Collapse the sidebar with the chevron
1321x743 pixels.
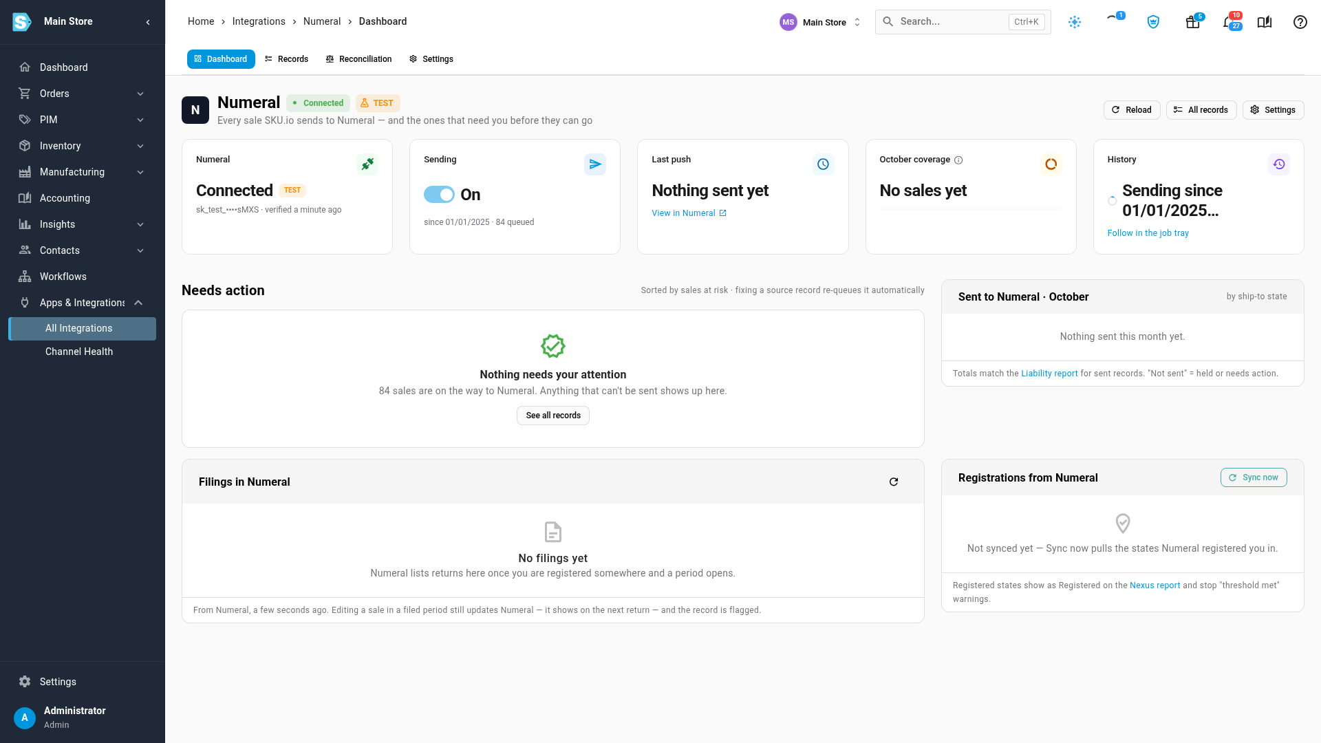coord(148,22)
